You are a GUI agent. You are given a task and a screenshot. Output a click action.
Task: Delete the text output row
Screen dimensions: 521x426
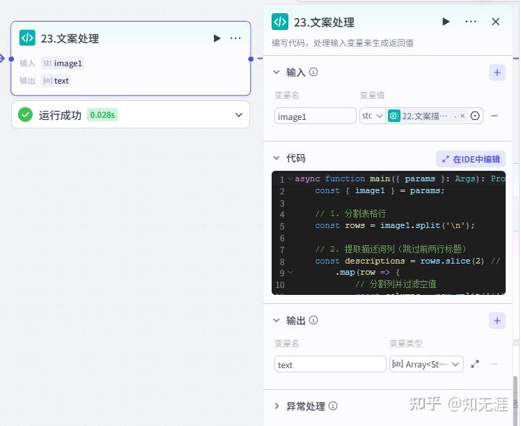[495, 364]
